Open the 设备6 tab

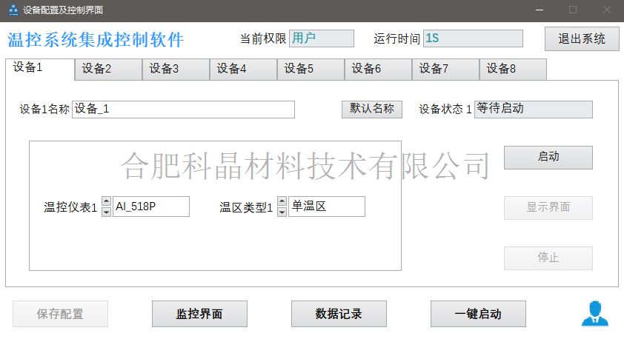378,69
